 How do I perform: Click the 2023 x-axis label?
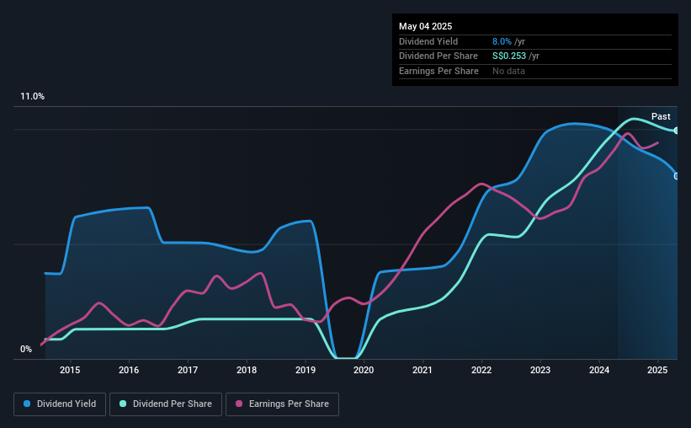click(x=540, y=370)
